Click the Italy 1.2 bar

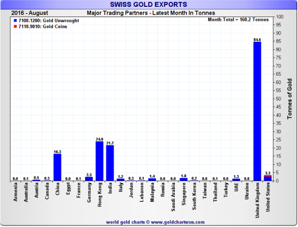(120, 179)
